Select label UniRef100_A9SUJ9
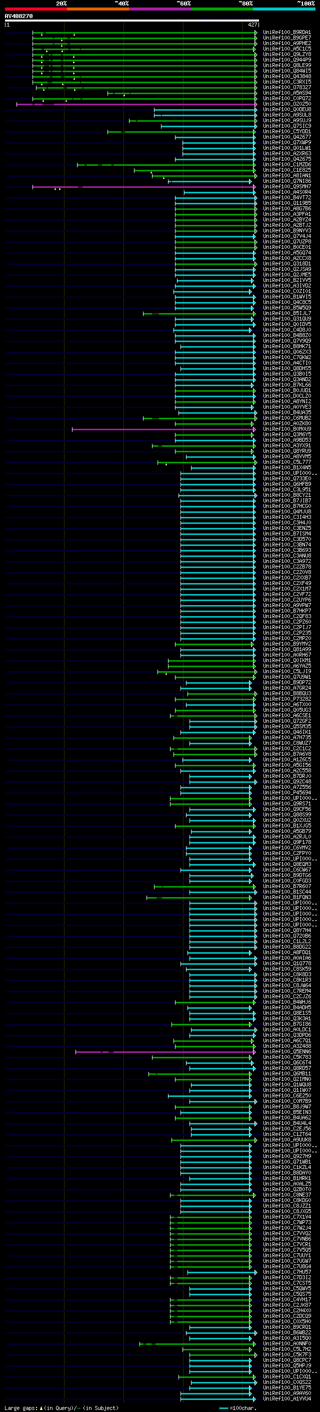The image size is (320, 1412). [x=286, y=121]
